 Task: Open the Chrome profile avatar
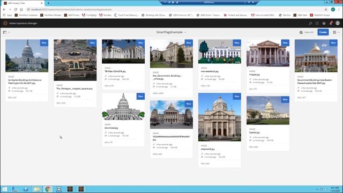click(333, 10)
